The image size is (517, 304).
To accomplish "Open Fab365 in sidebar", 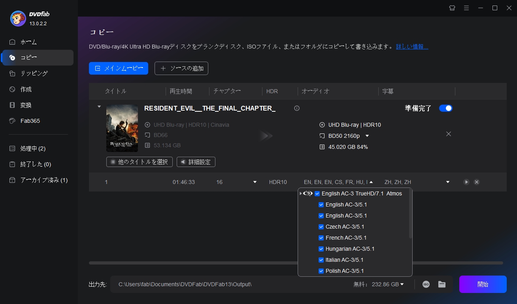I will tap(30, 121).
